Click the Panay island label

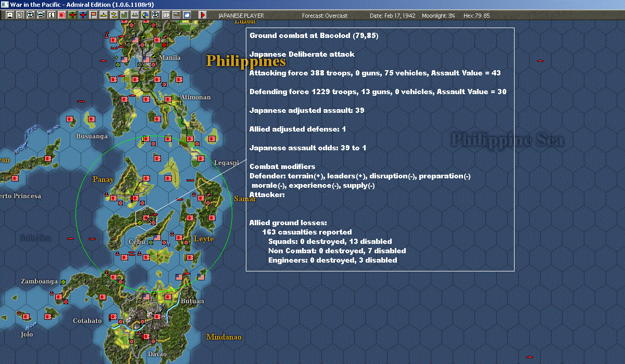point(103,179)
